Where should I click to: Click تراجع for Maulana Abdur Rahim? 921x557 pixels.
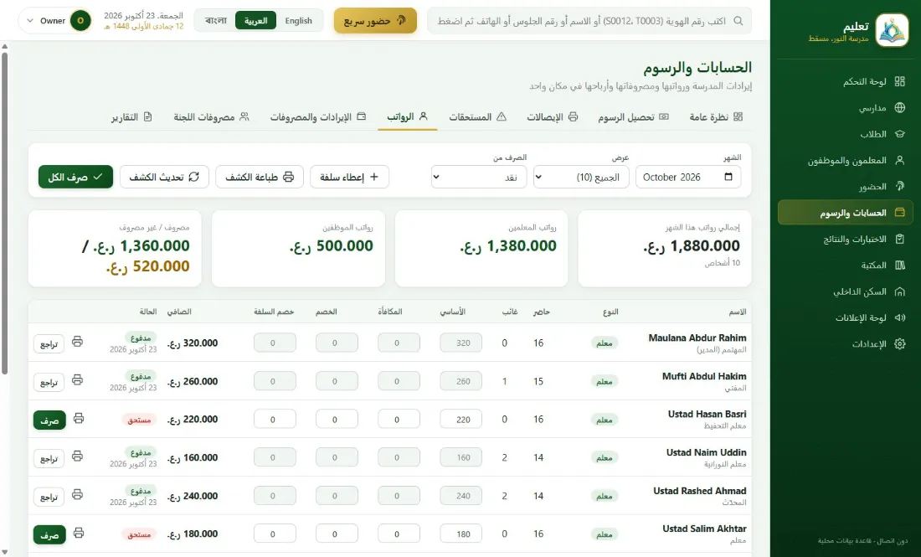[x=49, y=343]
